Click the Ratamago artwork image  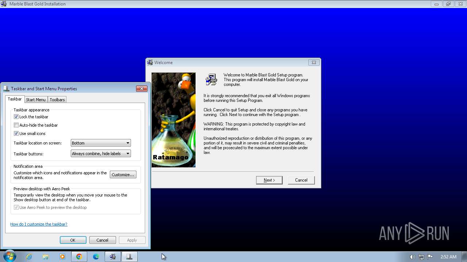click(174, 120)
